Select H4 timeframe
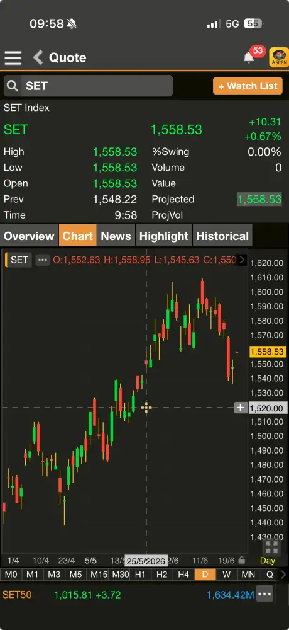Viewport: 289px width, 630px height. click(183, 575)
